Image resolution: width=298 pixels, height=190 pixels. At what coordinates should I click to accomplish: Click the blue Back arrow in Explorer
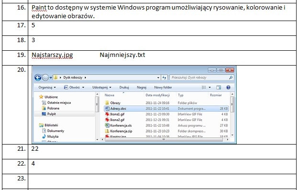click(x=38, y=78)
